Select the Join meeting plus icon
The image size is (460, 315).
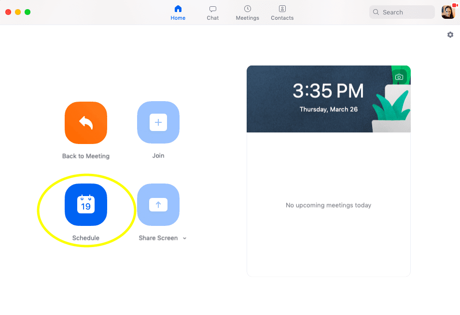pyautogui.click(x=158, y=122)
